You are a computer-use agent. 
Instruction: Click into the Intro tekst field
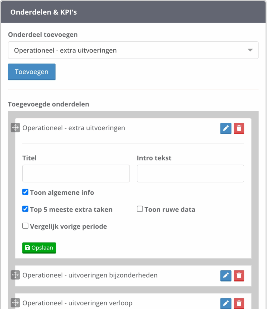(190, 174)
